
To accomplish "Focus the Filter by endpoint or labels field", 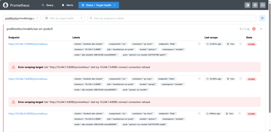I will point(172,18).
